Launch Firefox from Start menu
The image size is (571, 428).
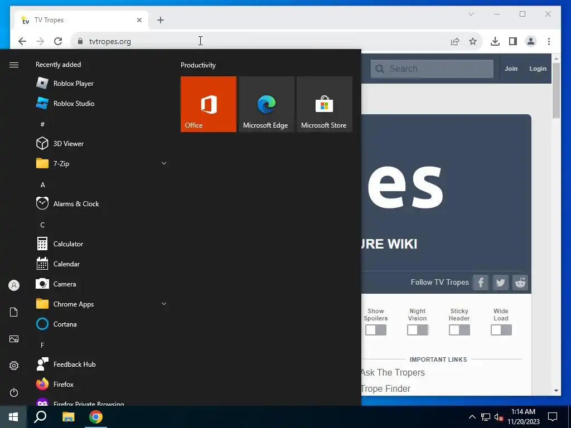pyautogui.click(x=101, y=384)
